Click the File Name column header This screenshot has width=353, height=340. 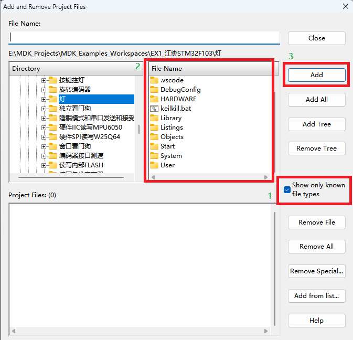(210, 68)
